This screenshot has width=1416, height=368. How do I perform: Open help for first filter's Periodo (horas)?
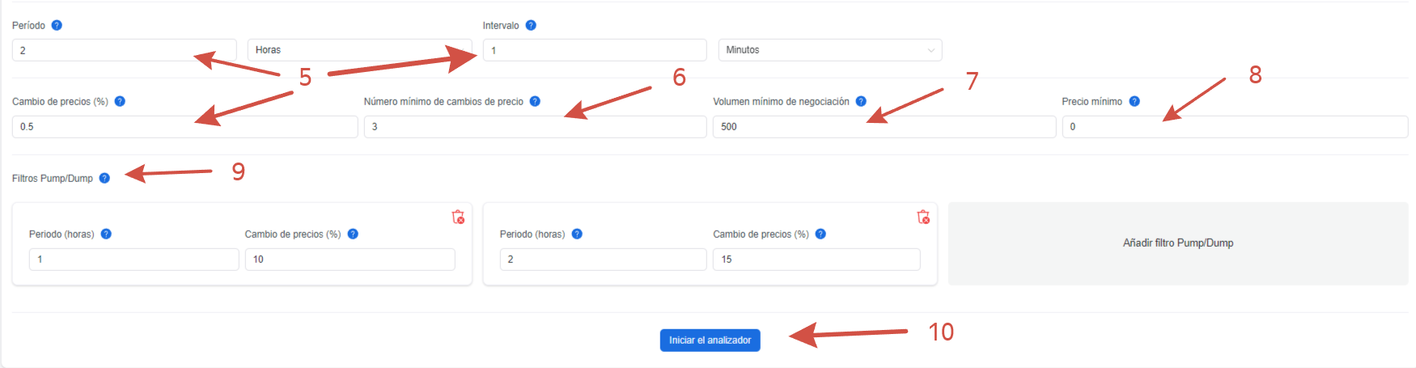click(x=106, y=234)
